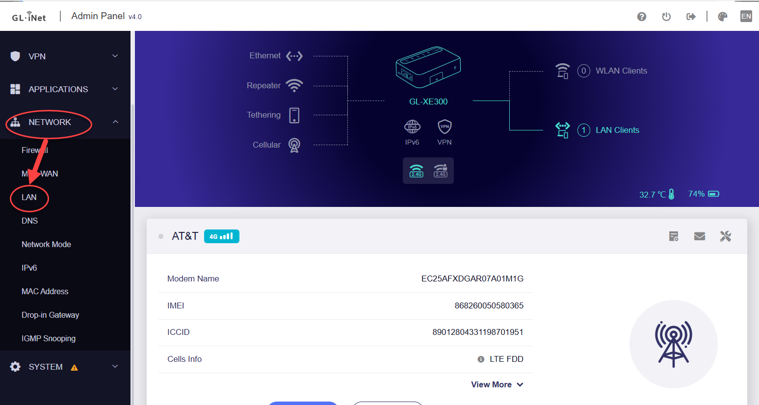
Task: Click the IPv6 globe status icon
Action: coord(412,127)
